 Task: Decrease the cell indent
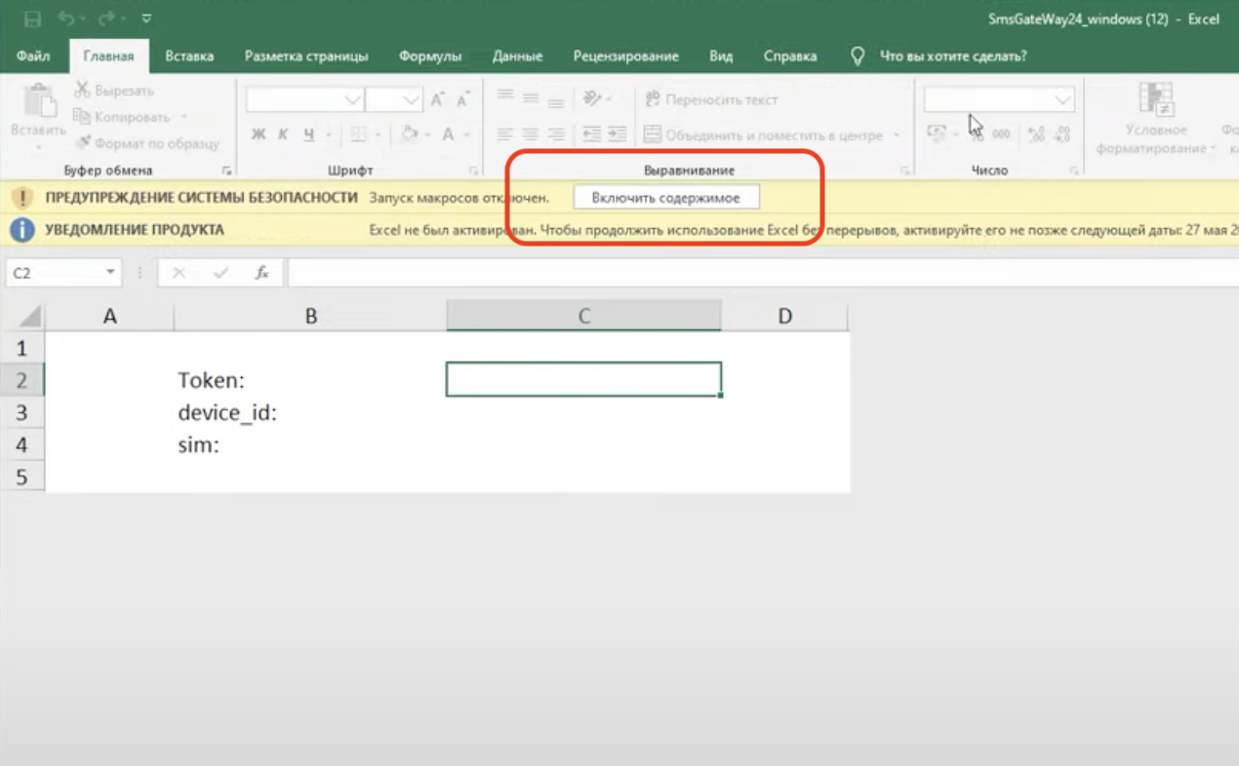click(591, 134)
